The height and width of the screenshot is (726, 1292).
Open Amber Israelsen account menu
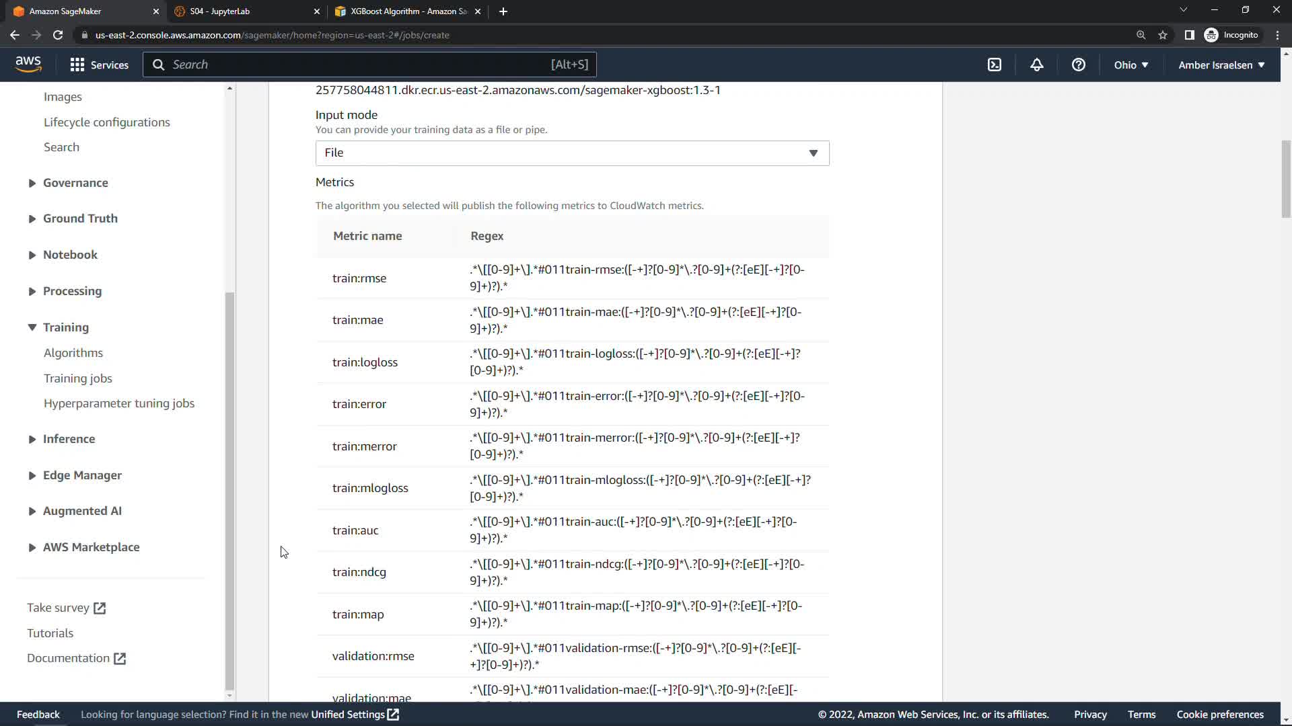tap(1221, 65)
